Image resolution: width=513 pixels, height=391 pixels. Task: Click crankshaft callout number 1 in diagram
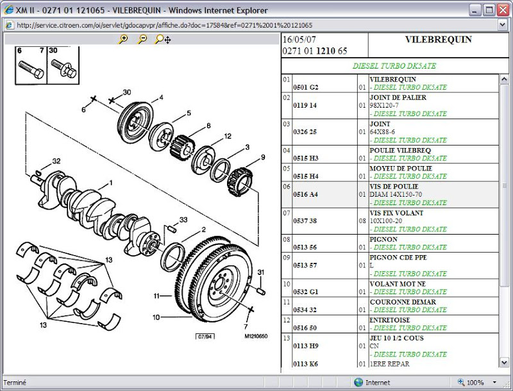point(111,183)
